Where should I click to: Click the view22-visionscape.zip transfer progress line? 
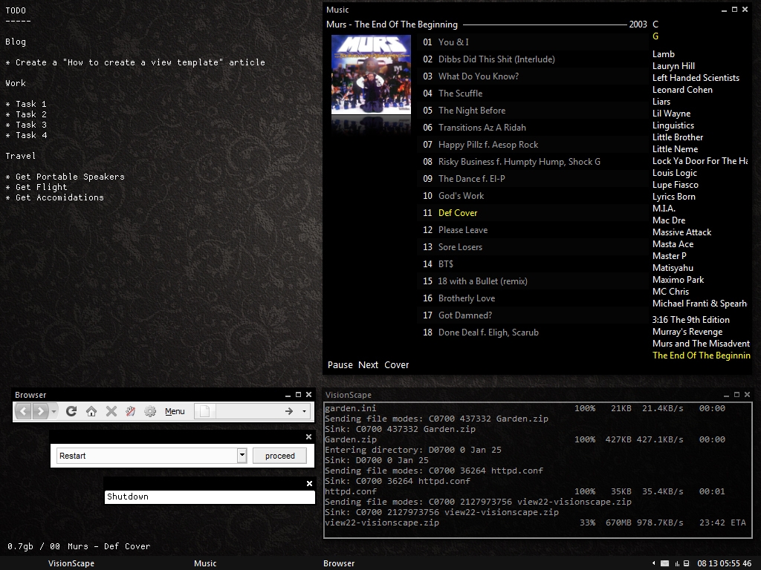coord(535,523)
